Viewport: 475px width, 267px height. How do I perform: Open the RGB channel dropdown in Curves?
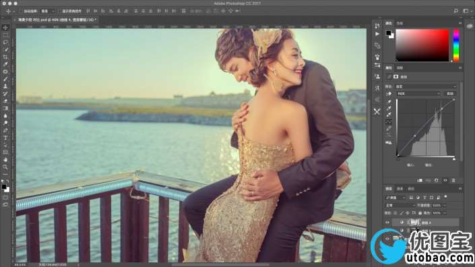coord(418,93)
